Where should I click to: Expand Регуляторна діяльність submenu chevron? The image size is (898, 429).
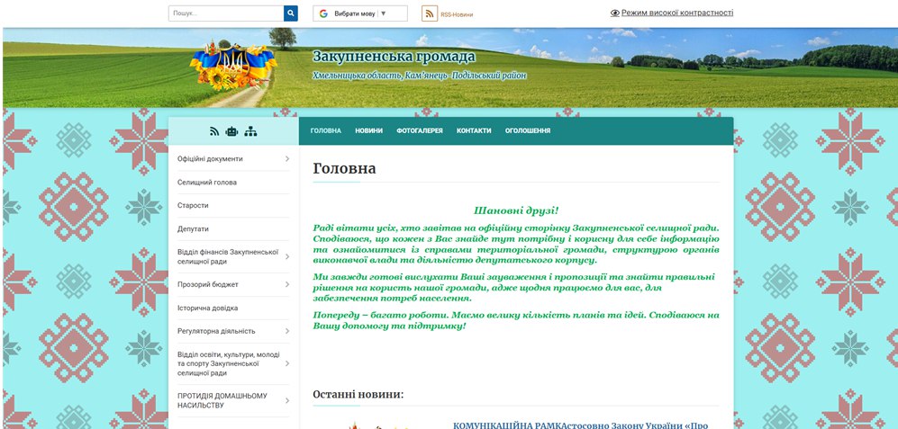coord(287,331)
